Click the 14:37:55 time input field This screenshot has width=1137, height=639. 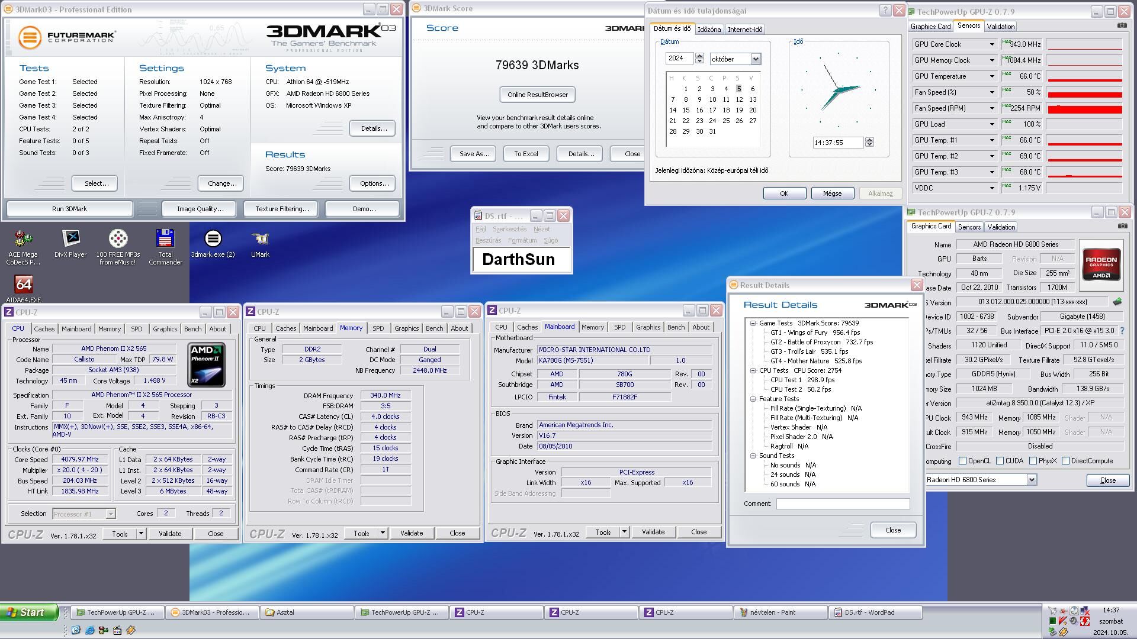click(839, 143)
